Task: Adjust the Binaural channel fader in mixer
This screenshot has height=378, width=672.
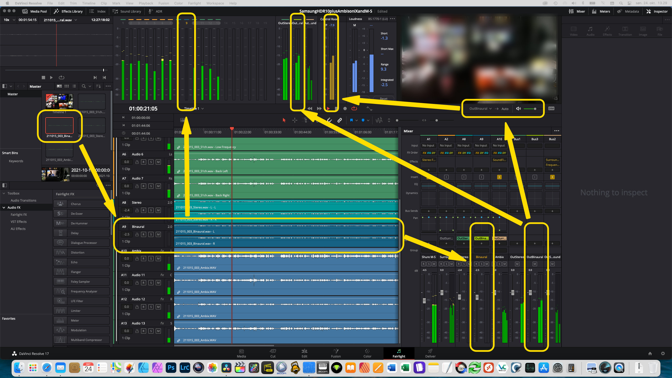Action: 477,297
